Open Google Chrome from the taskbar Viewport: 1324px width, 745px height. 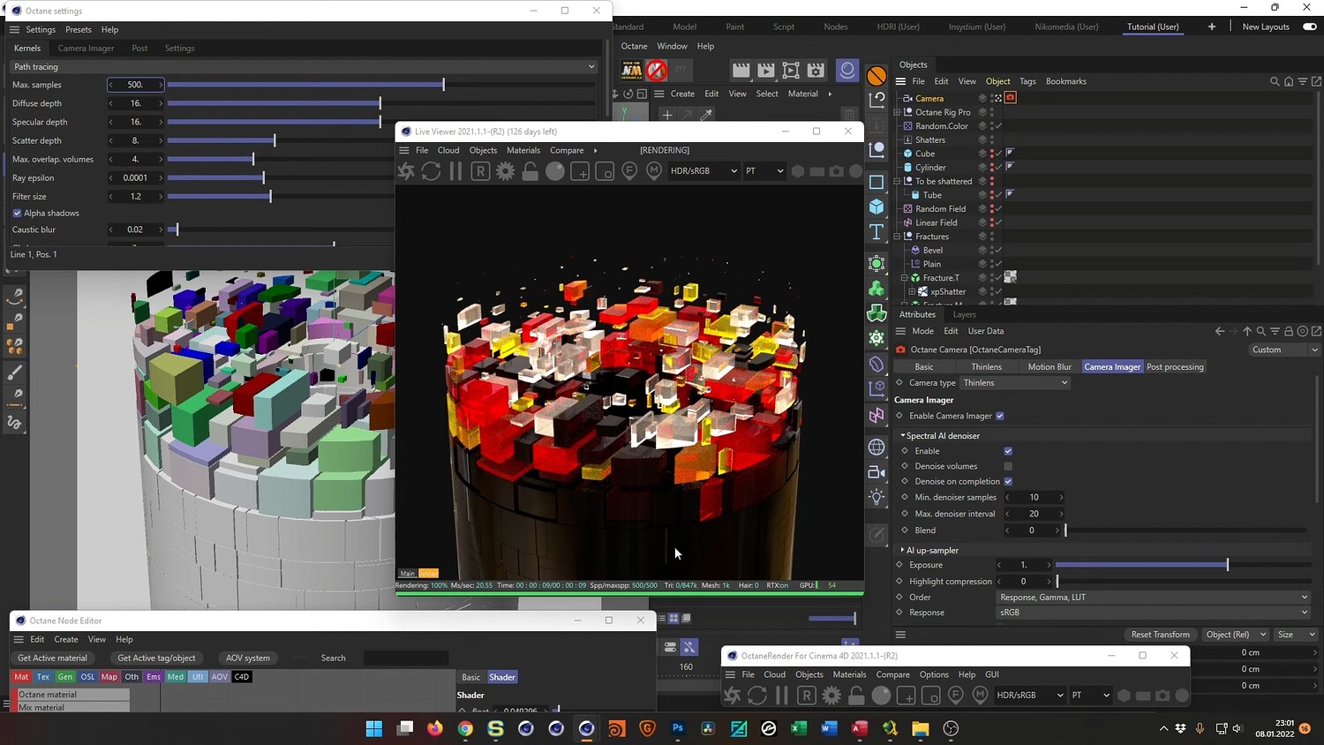[465, 728]
